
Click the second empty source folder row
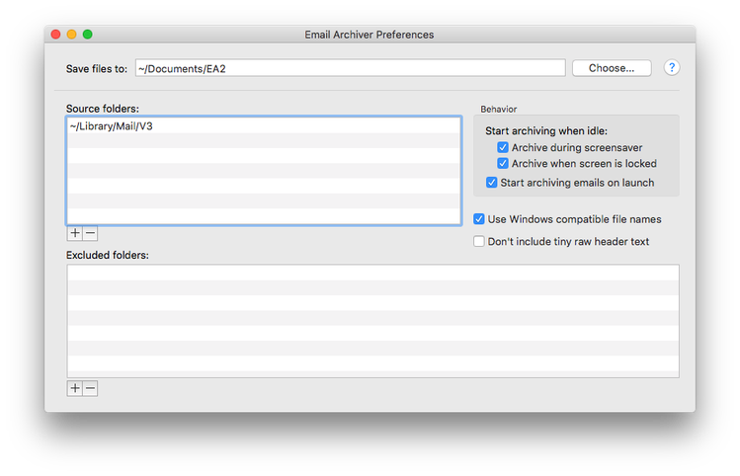click(264, 156)
